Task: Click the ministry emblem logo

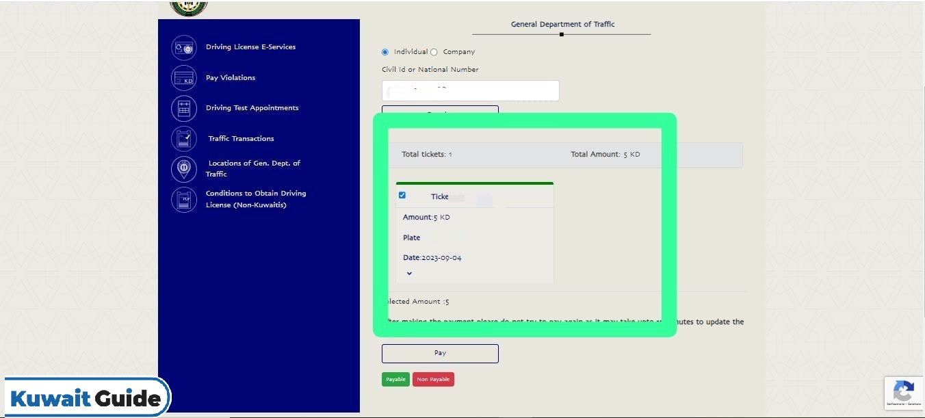Action: click(189, 8)
